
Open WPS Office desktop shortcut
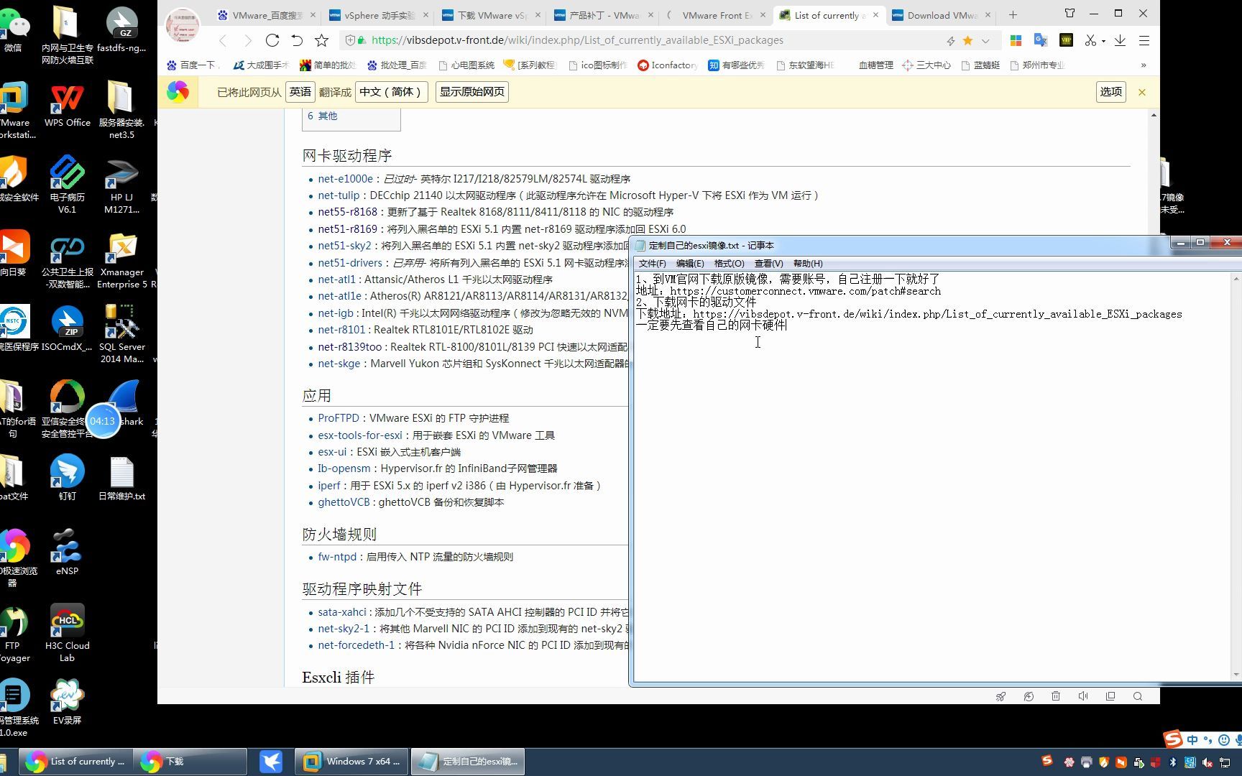click(x=68, y=106)
